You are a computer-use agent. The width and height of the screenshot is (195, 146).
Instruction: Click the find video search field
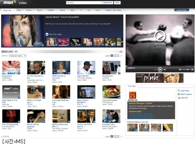pos(83,3)
